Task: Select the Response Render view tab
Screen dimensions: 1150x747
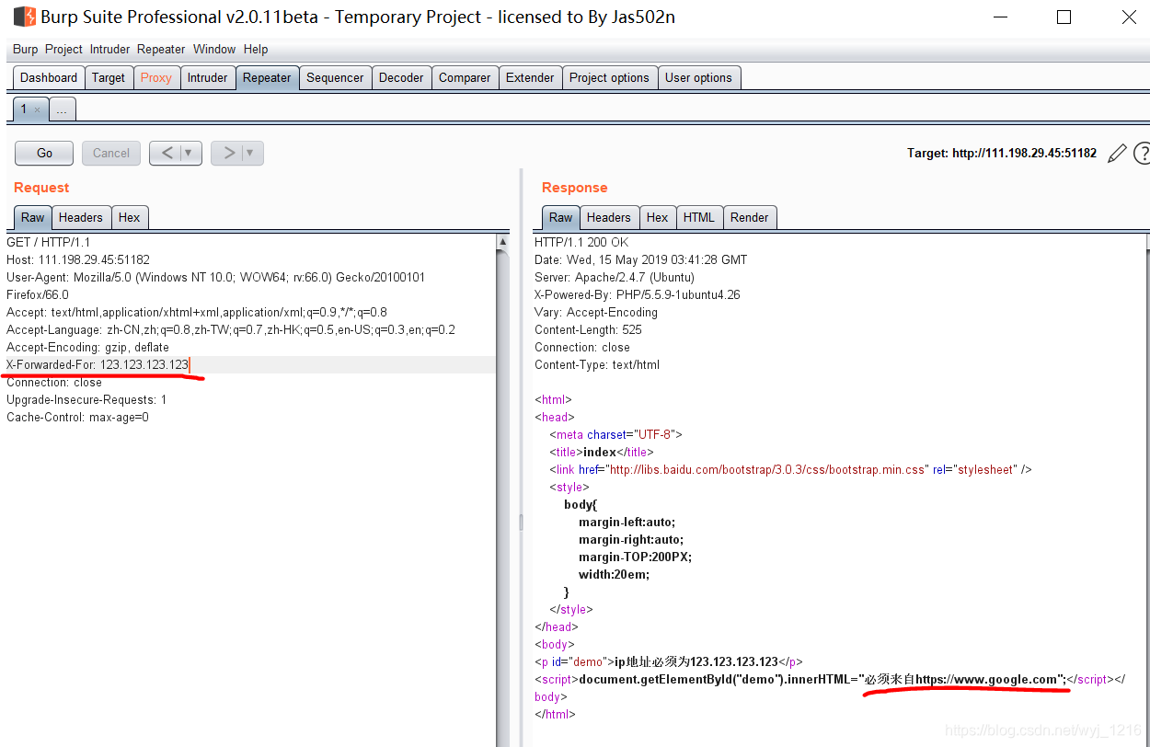Action: 750,218
